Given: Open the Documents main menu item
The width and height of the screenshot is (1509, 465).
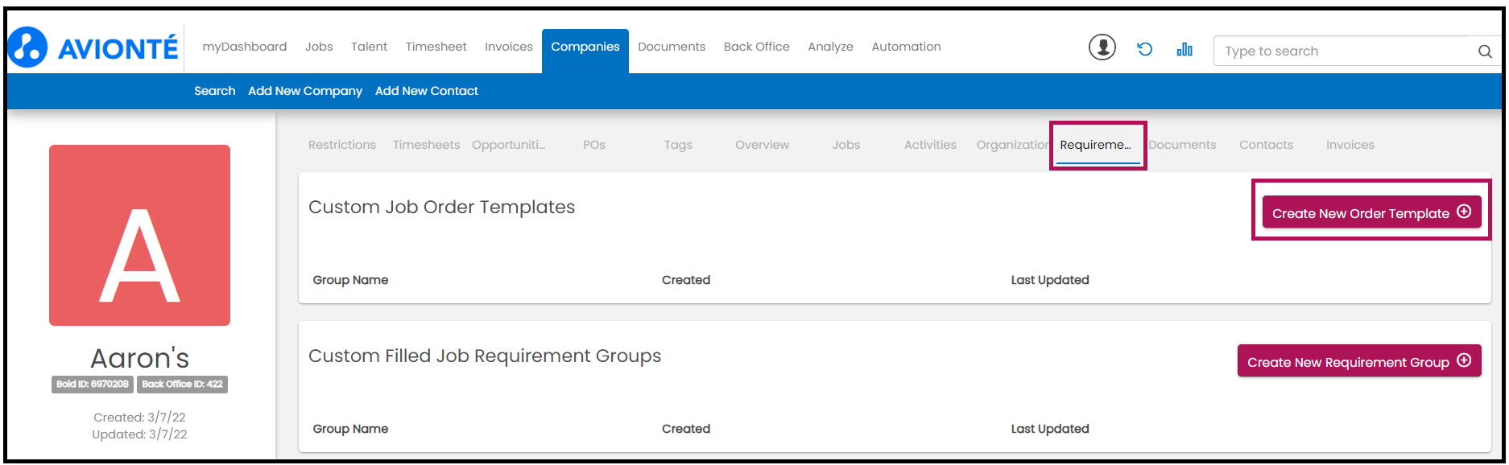Looking at the screenshot, I should [x=672, y=47].
